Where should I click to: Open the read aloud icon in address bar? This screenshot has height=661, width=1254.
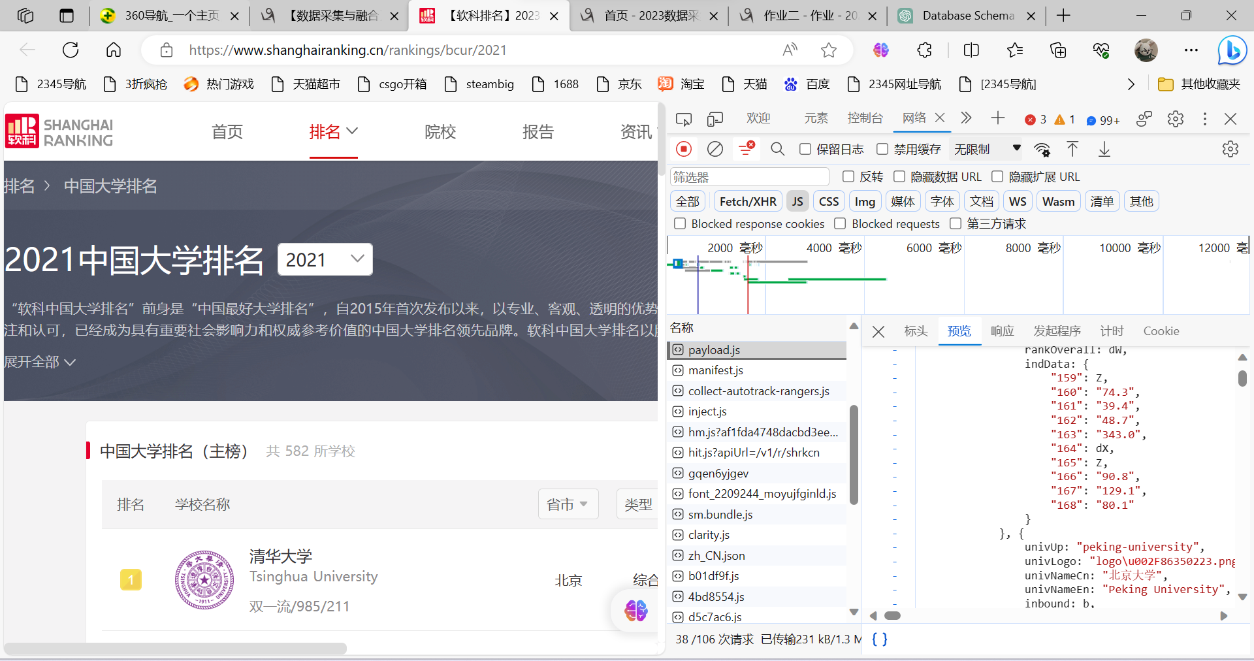pyautogui.click(x=790, y=50)
